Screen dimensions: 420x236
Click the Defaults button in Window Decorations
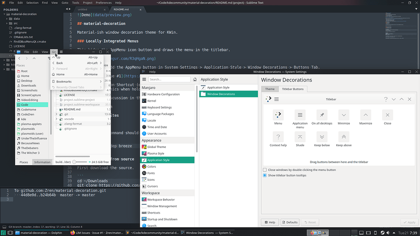290,222
